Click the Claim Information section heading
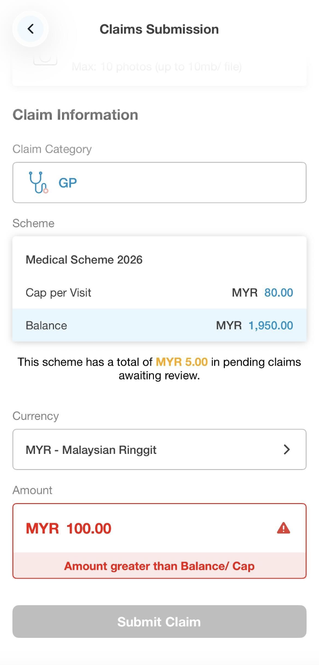The height and width of the screenshot is (665, 319). coord(75,115)
